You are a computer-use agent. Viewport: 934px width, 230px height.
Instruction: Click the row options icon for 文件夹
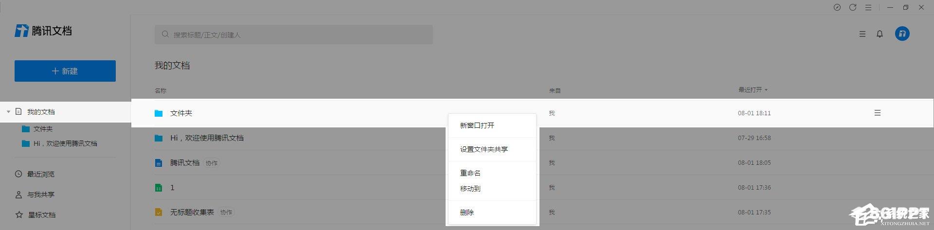click(877, 113)
